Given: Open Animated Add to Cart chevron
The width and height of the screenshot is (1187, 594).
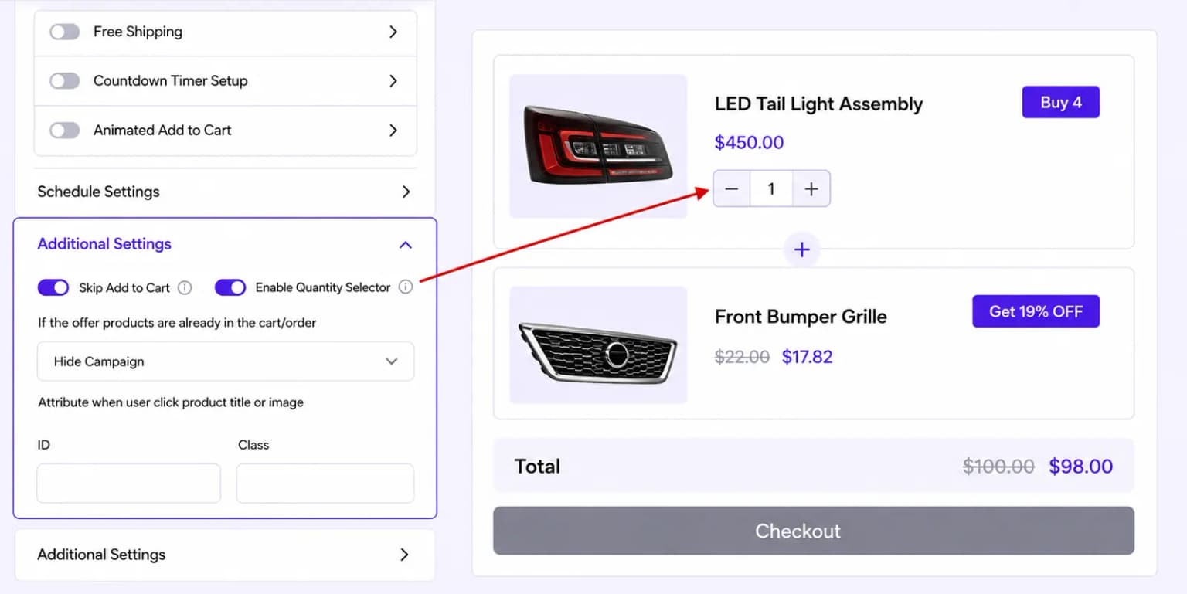Looking at the screenshot, I should (x=393, y=131).
